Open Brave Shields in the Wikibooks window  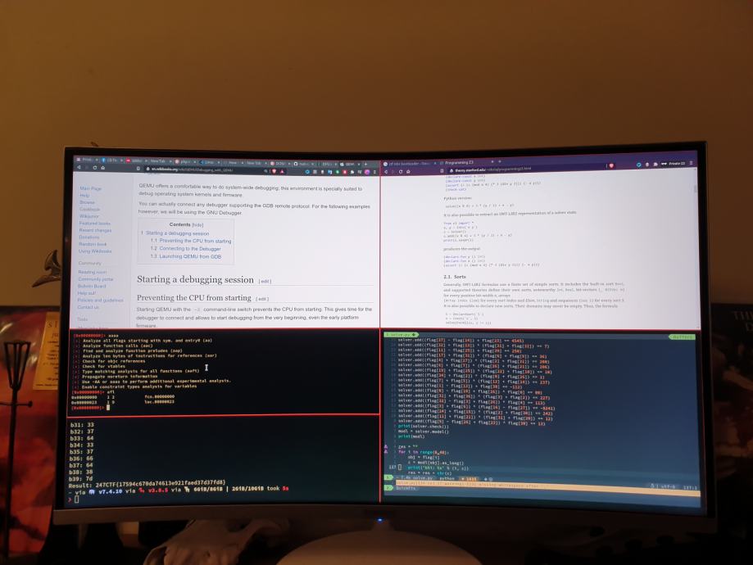click(x=274, y=171)
